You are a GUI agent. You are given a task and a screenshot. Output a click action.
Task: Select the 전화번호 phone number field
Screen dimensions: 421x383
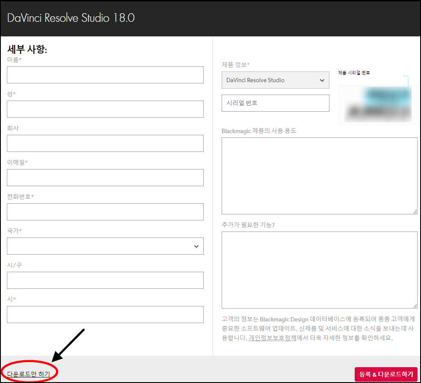pyautogui.click(x=105, y=212)
